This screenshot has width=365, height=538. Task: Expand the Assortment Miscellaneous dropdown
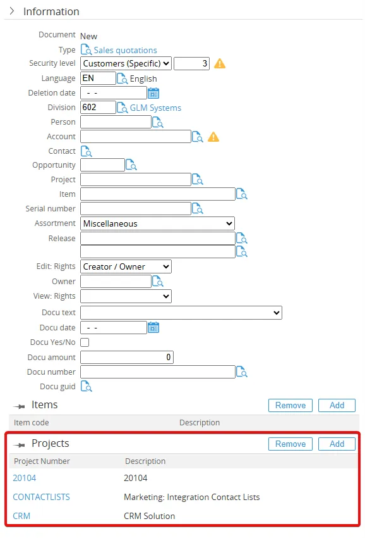coord(157,223)
